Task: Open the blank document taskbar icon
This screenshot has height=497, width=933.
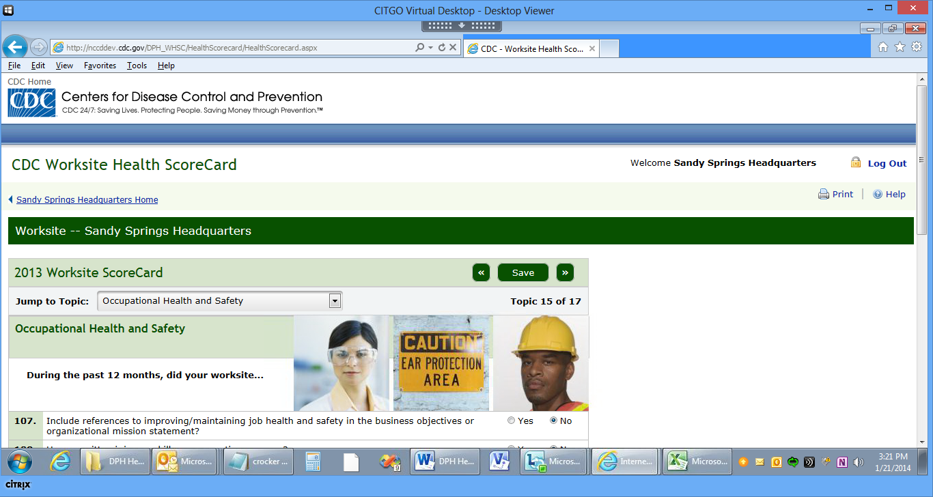Action: [351, 462]
